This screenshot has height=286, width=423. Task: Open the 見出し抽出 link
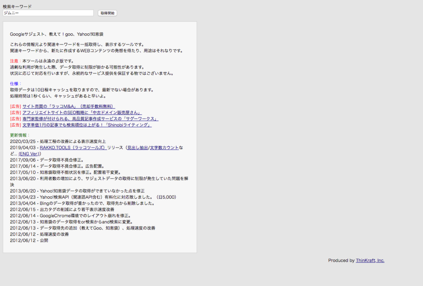pos(138,148)
